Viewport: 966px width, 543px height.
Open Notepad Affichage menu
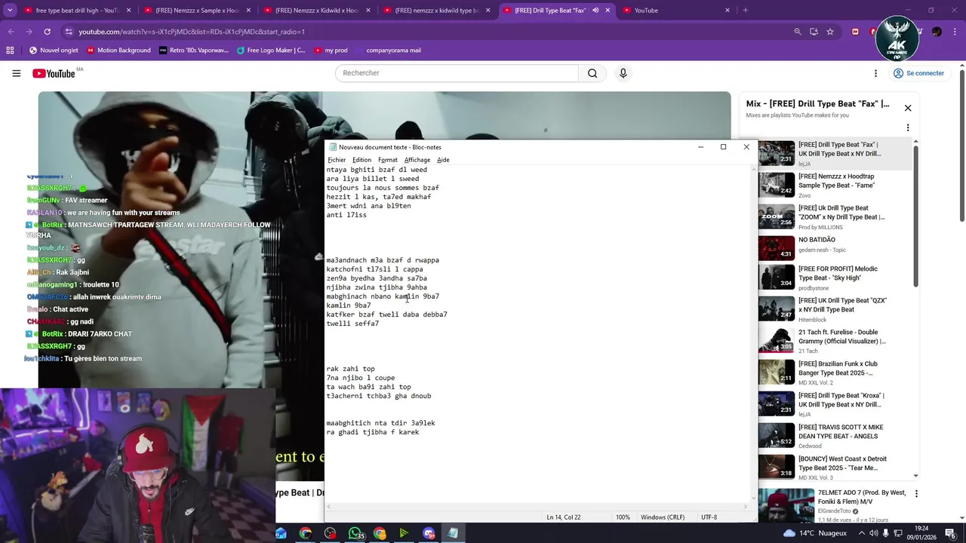417,160
